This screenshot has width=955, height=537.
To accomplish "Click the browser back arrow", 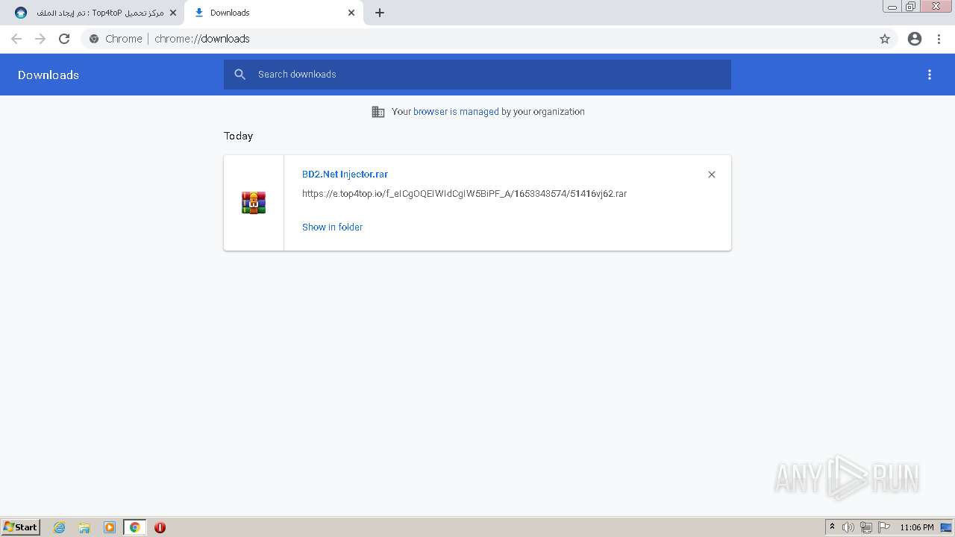I will pyautogui.click(x=16, y=39).
